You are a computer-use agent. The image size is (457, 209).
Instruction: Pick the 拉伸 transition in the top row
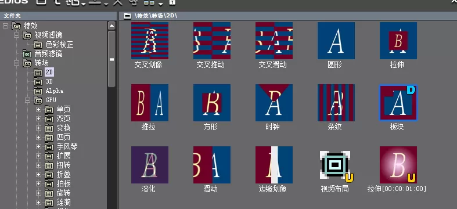[x=398, y=41]
